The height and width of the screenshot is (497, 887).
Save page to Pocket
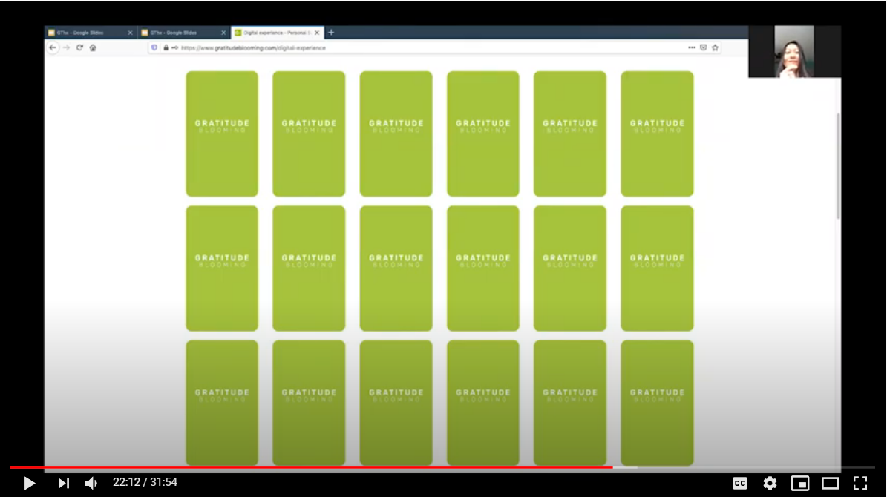coord(703,48)
